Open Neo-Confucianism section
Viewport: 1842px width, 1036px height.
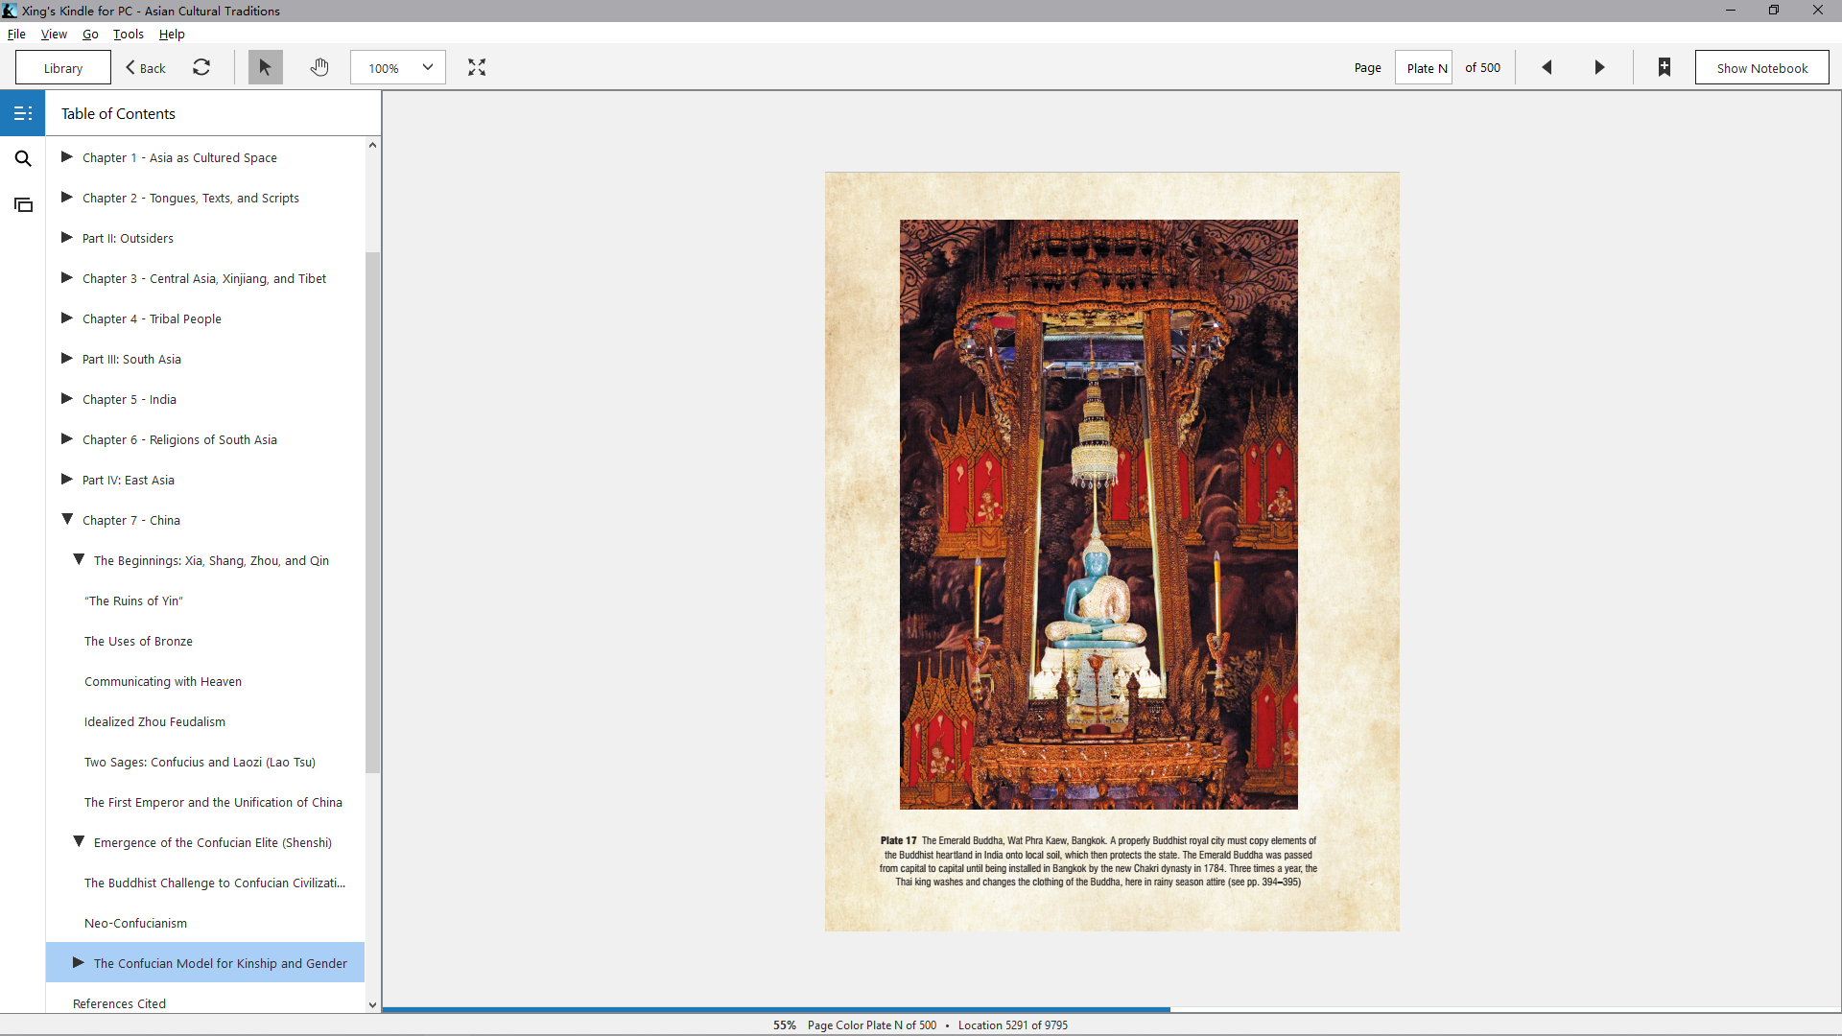pos(135,923)
